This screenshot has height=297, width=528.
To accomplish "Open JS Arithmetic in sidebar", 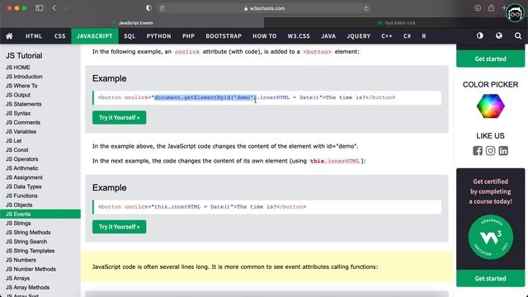I will tap(22, 168).
